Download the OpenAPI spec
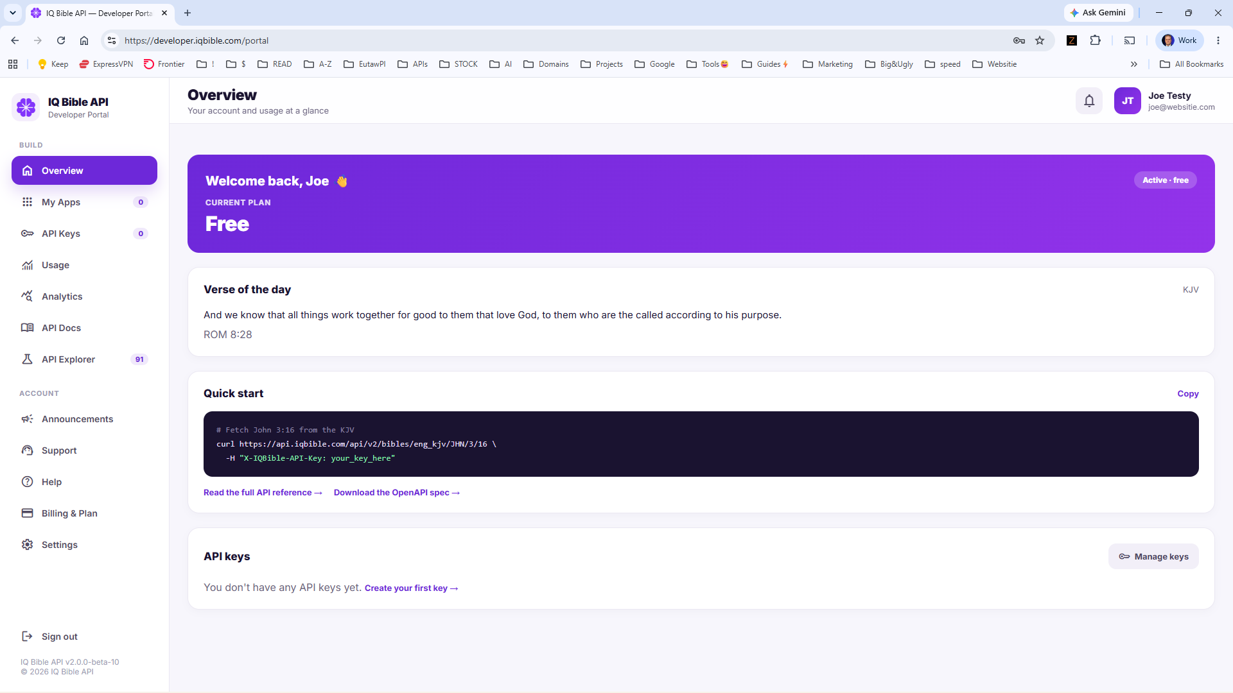Screen dimensions: 1233x693 tap(397, 493)
